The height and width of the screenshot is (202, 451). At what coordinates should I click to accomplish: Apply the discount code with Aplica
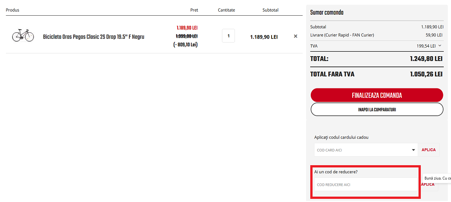point(428,184)
